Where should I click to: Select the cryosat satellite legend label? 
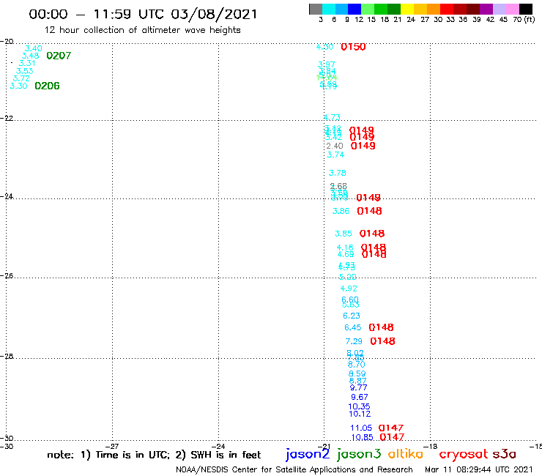coord(463,454)
